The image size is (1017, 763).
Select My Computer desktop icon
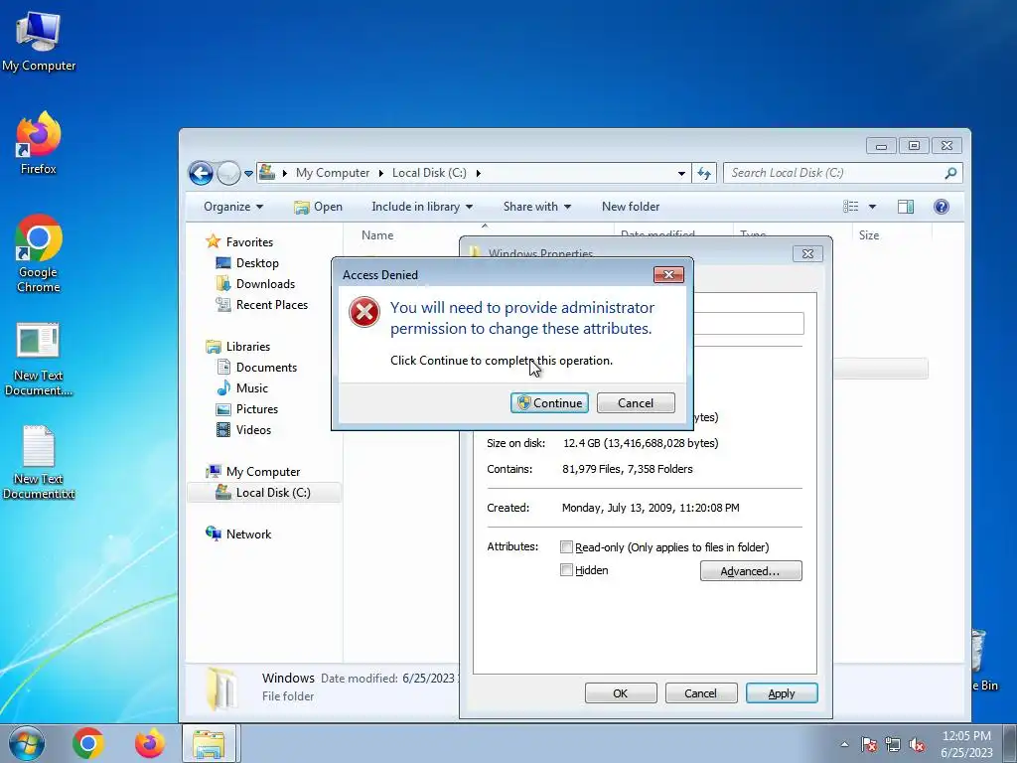[39, 42]
